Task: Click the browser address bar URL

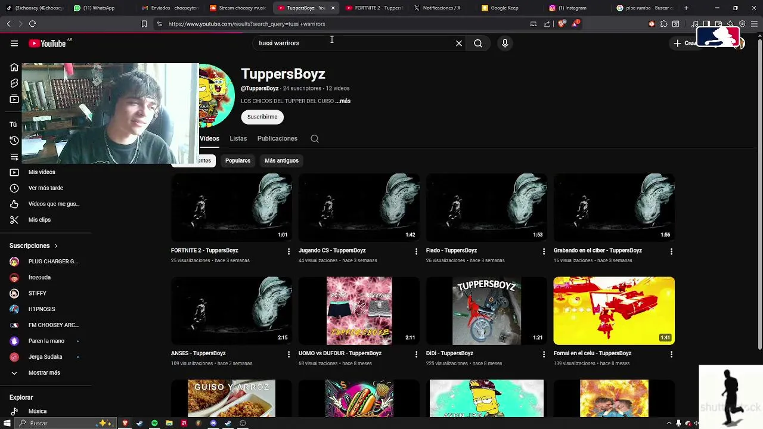Action: tap(247, 24)
